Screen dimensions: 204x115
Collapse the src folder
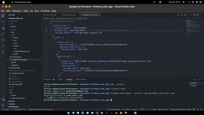[x=13, y=35]
